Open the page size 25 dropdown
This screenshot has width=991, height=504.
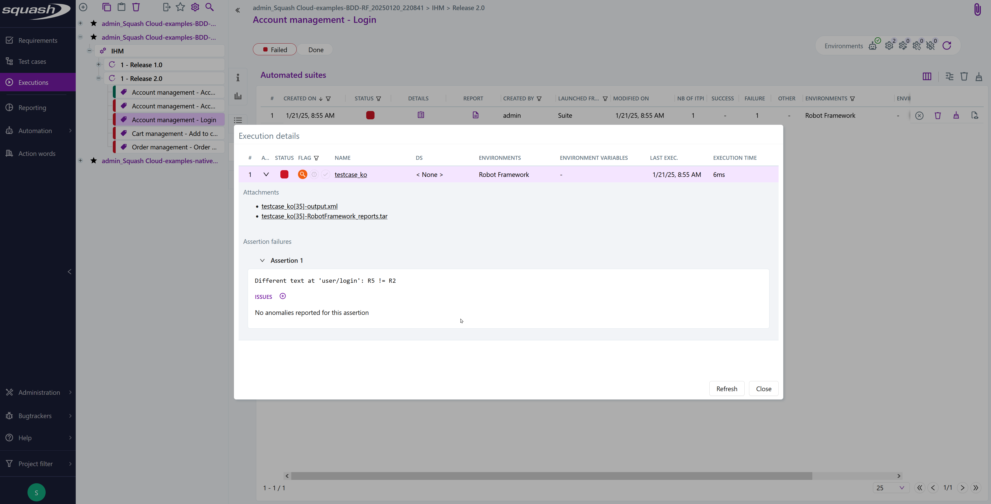(890, 487)
